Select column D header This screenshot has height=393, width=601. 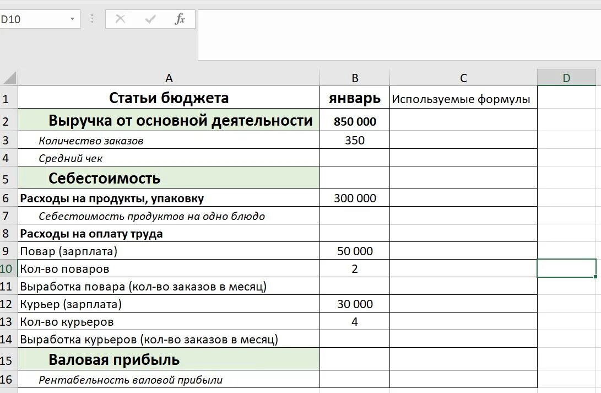pyautogui.click(x=566, y=78)
